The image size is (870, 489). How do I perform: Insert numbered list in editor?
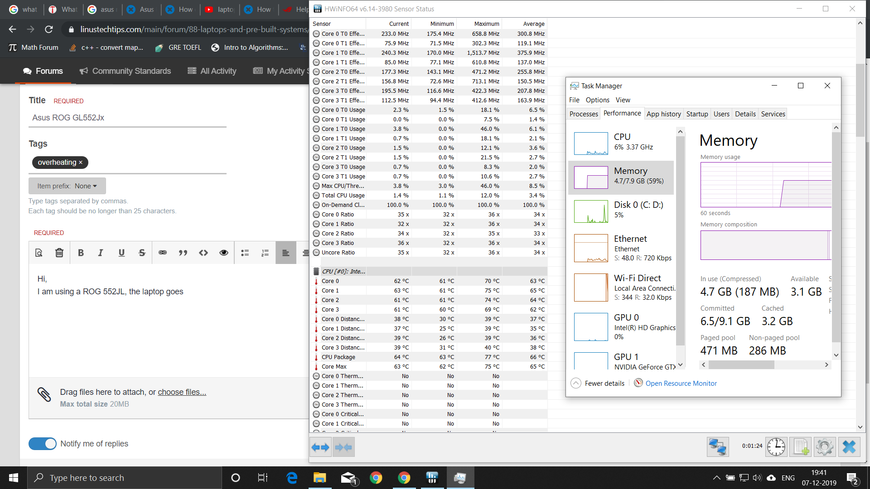click(x=266, y=253)
